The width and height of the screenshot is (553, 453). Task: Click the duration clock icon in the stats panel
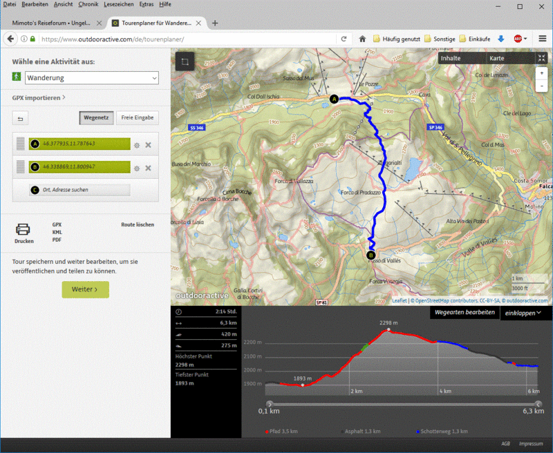tap(178, 311)
